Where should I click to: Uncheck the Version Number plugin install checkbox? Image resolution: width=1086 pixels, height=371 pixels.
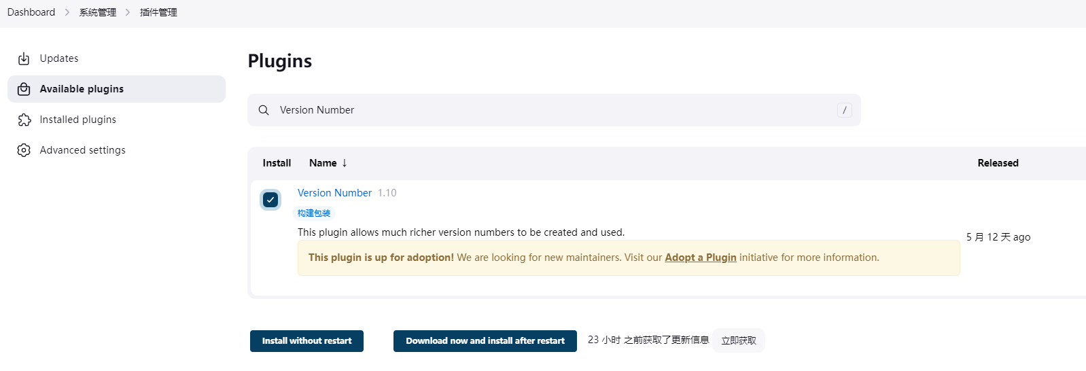(x=270, y=200)
